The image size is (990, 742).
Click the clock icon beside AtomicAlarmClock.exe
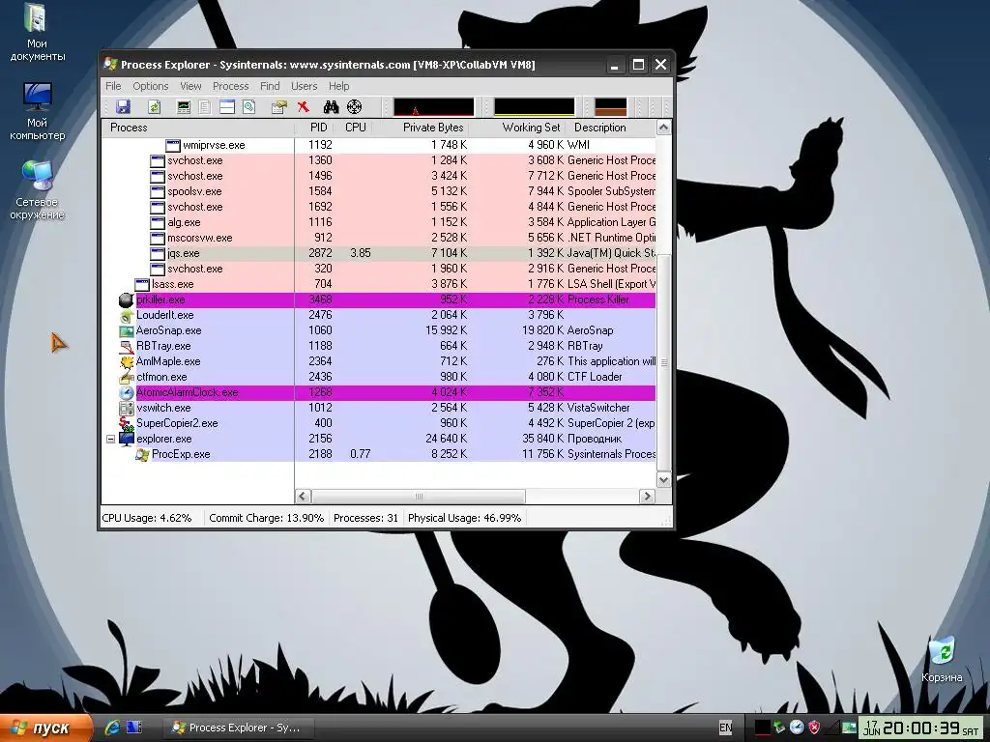[127, 392]
